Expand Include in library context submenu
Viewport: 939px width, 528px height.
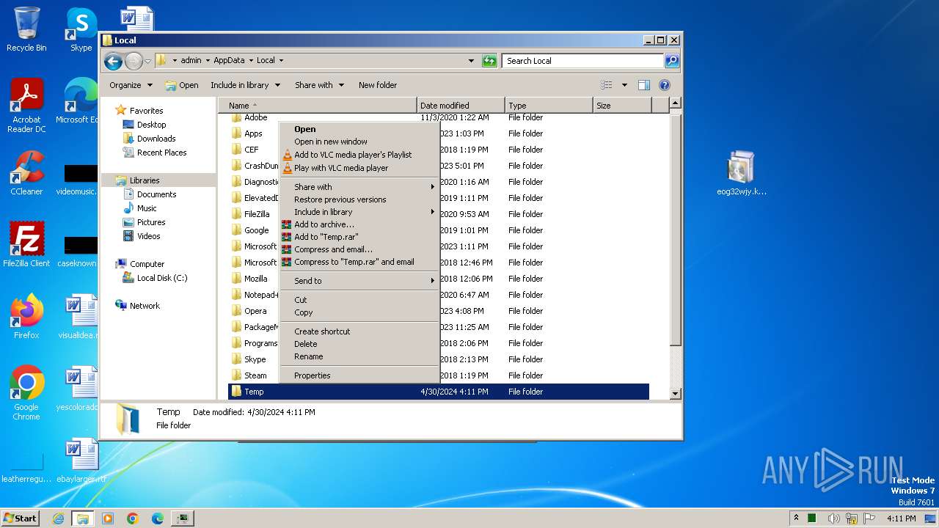click(x=359, y=212)
